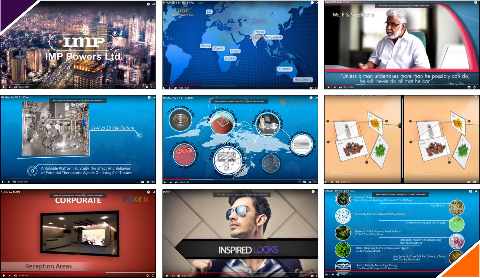Skip to next in P POWER & ENERGY video
Image resolution: width=480 pixels, height=278 pixels.
pyautogui.click(x=170, y=88)
